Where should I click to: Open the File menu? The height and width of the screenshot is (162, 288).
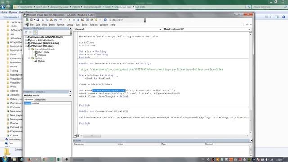32,25
